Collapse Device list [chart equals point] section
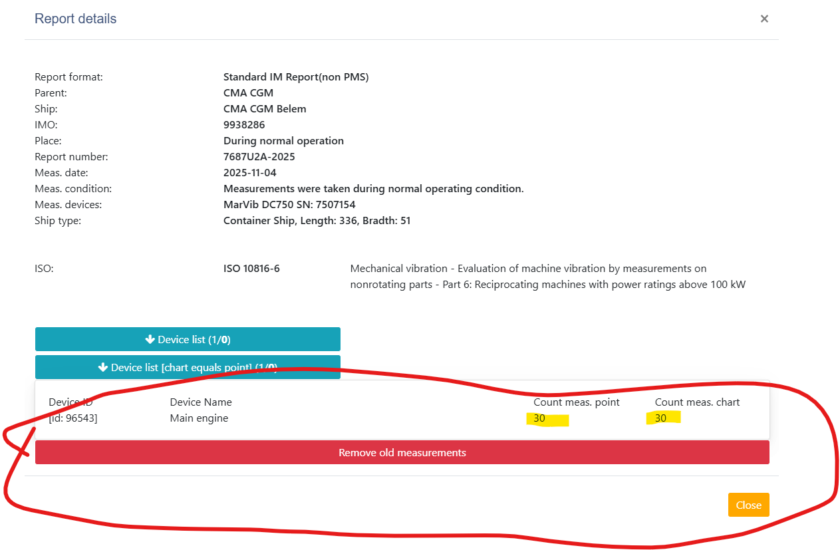This screenshot has width=840, height=550. [188, 367]
